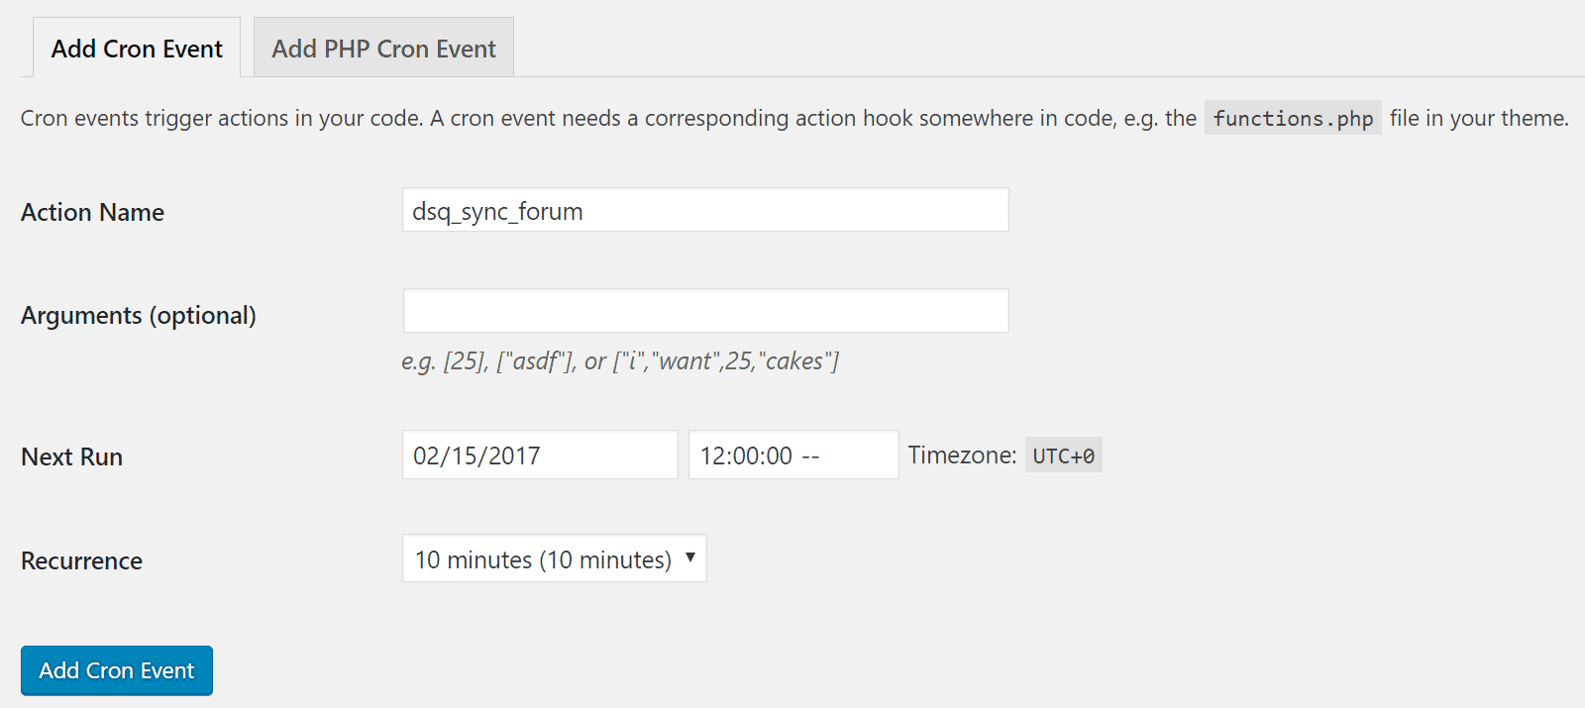1585x708 pixels.
Task: Click the hours part of 12:00:00
Action: pos(711,455)
